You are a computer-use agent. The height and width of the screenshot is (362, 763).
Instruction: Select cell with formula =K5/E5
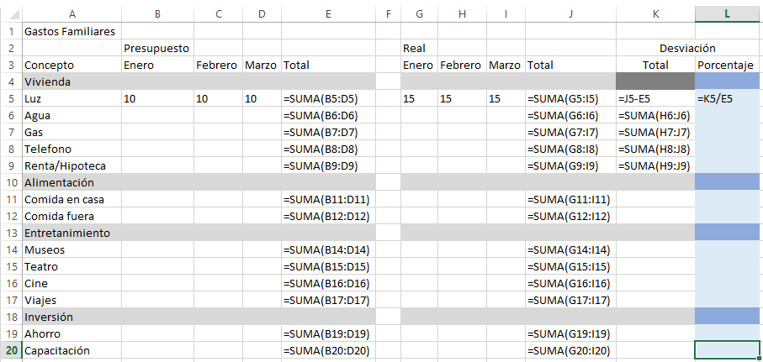[727, 98]
